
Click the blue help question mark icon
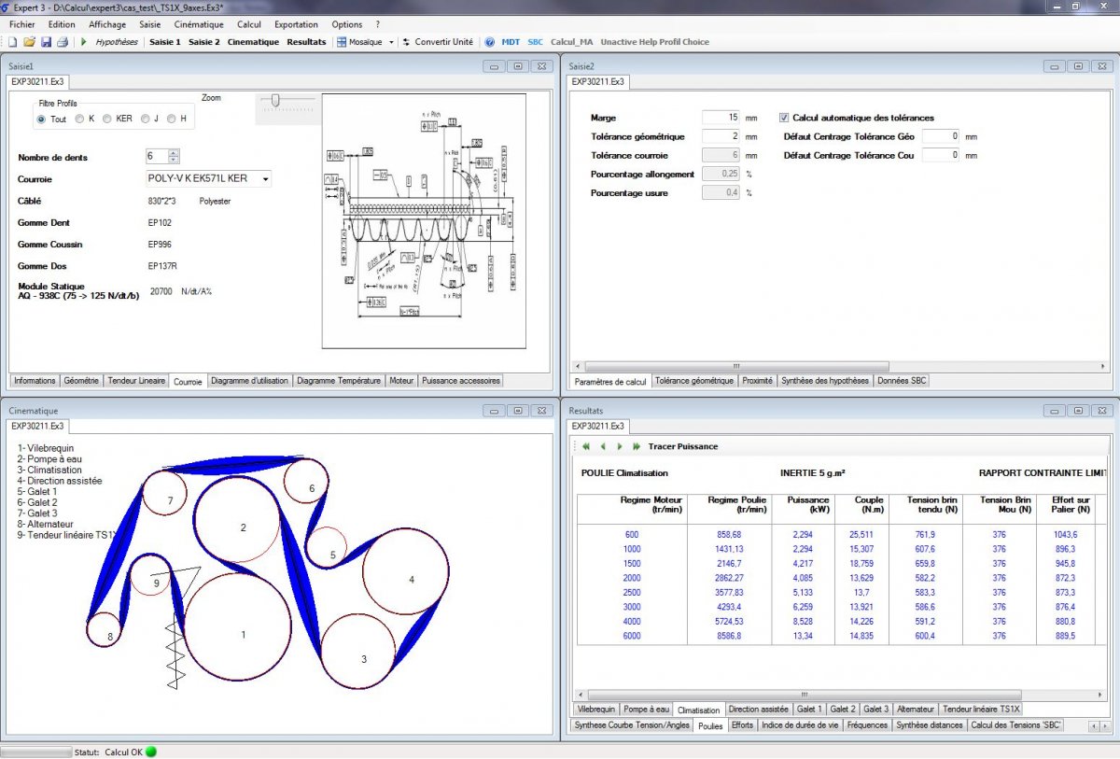[489, 42]
